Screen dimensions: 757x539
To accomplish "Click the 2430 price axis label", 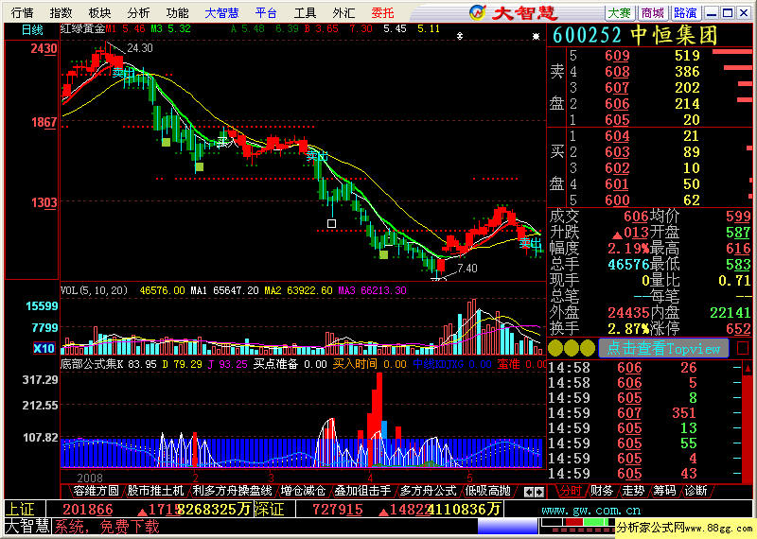I will [x=44, y=49].
